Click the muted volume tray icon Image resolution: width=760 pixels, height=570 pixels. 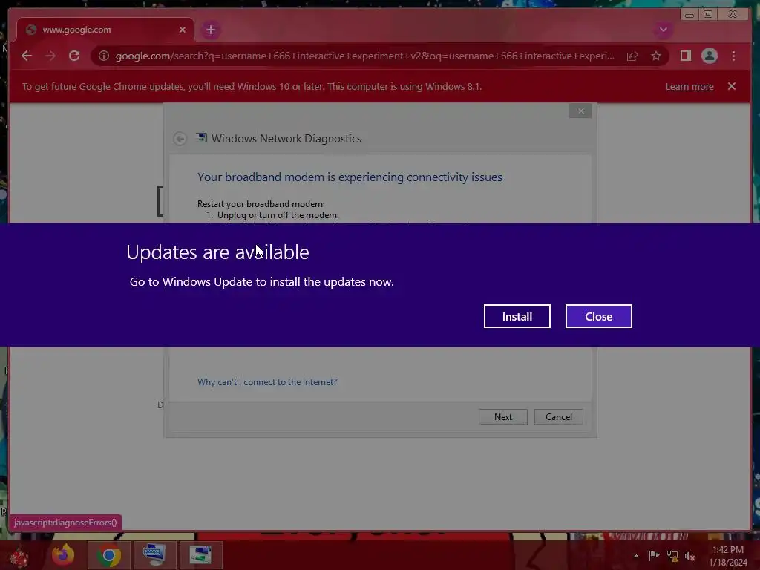[x=689, y=556]
